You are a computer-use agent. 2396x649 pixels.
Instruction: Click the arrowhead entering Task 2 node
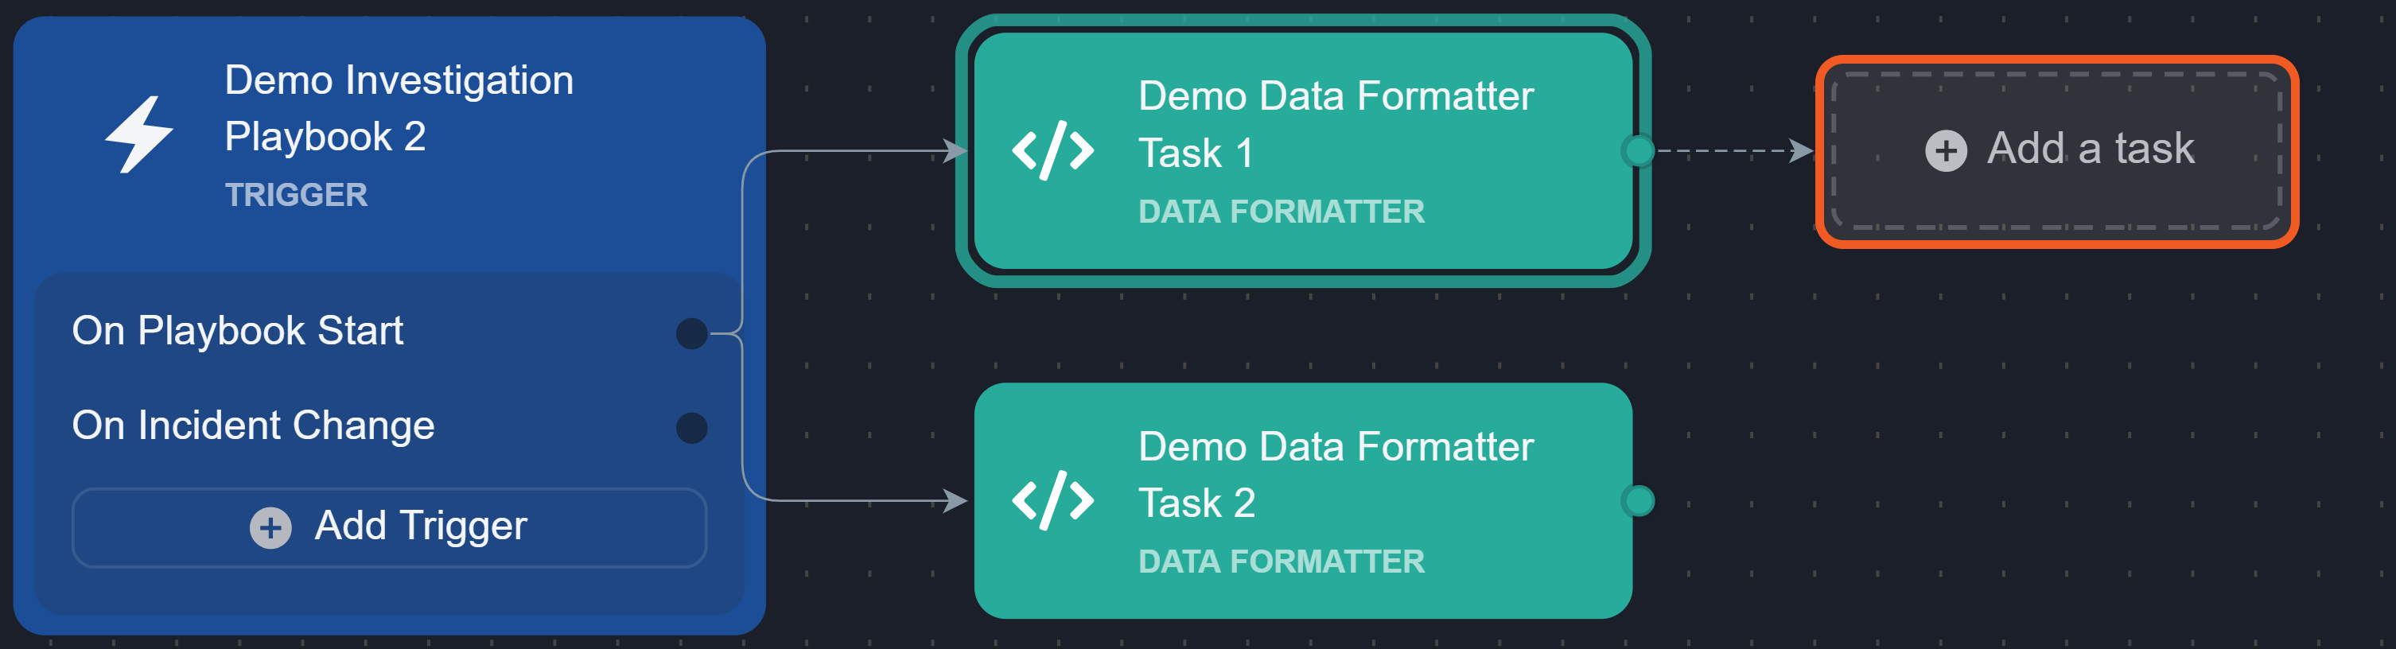click(955, 500)
